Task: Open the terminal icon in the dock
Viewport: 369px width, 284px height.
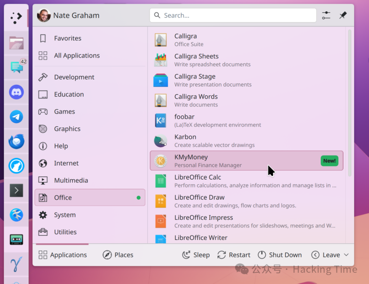Action: point(16,190)
